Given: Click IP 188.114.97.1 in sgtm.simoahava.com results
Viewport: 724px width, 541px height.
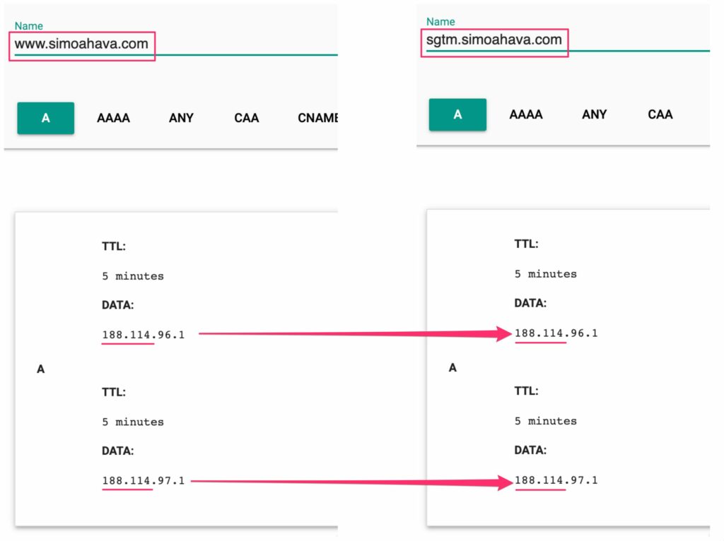Looking at the screenshot, I should (x=556, y=480).
